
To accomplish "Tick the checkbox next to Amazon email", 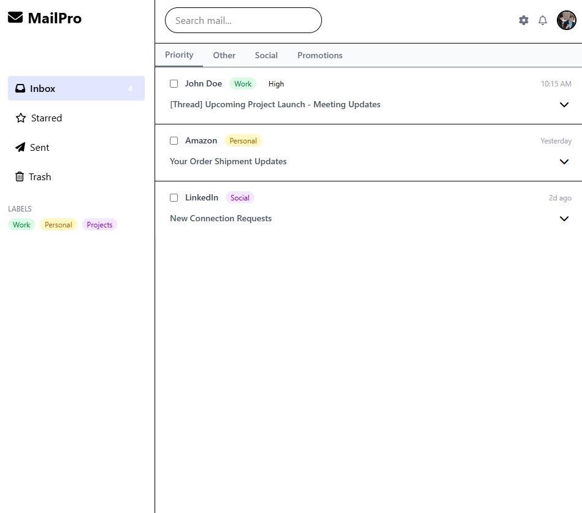I will 174,141.
